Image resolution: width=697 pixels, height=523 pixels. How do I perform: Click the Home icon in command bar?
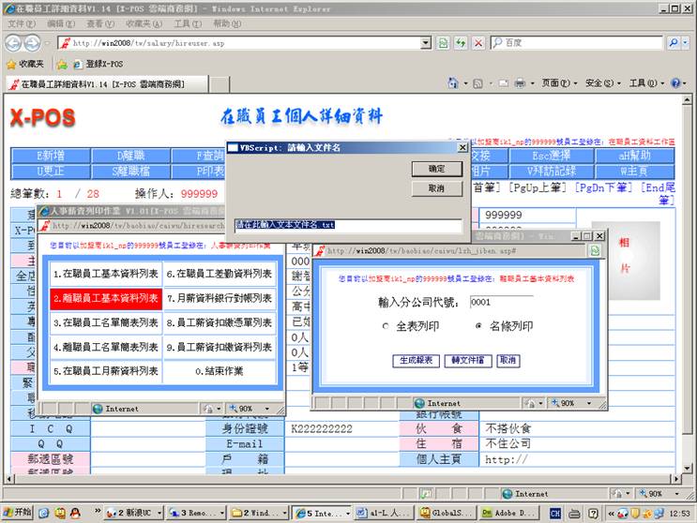click(453, 83)
